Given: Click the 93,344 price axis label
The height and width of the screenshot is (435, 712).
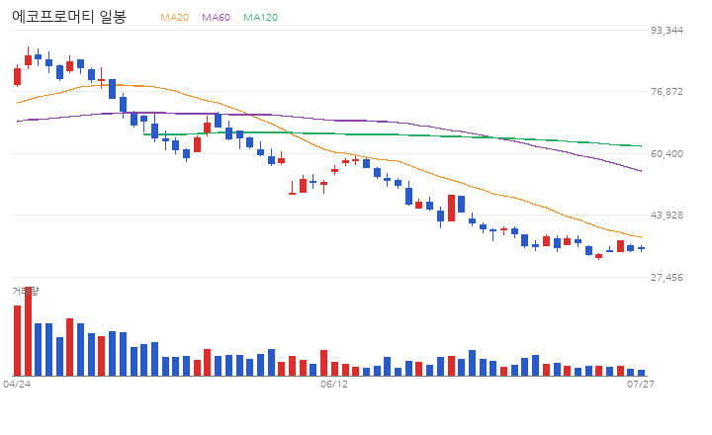Looking at the screenshot, I should click(x=667, y=30).
